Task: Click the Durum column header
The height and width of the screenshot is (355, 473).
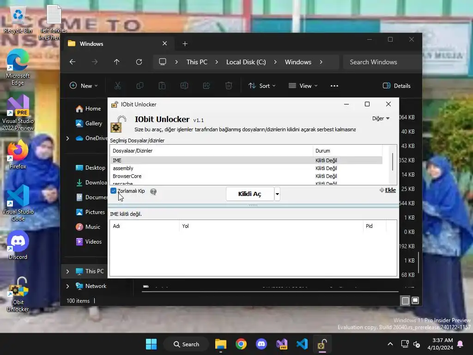Action: pos(347,151)
